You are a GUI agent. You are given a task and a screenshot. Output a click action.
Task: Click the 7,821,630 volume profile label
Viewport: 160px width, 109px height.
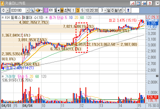coord(78,26)
